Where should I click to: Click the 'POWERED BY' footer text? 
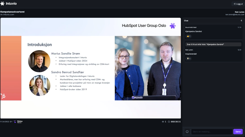[6, 122]
